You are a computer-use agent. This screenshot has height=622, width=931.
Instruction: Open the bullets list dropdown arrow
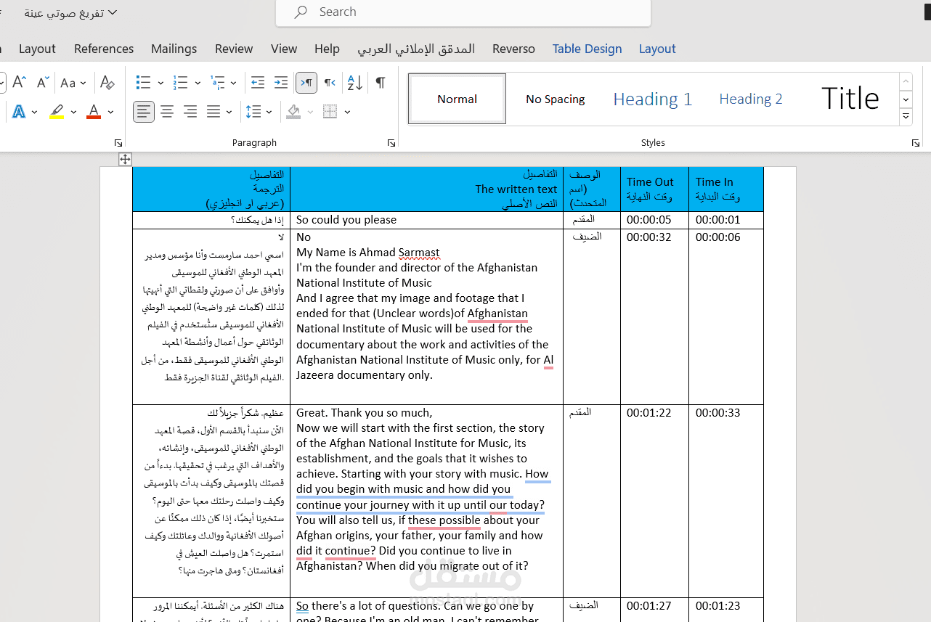pos(160,83)
